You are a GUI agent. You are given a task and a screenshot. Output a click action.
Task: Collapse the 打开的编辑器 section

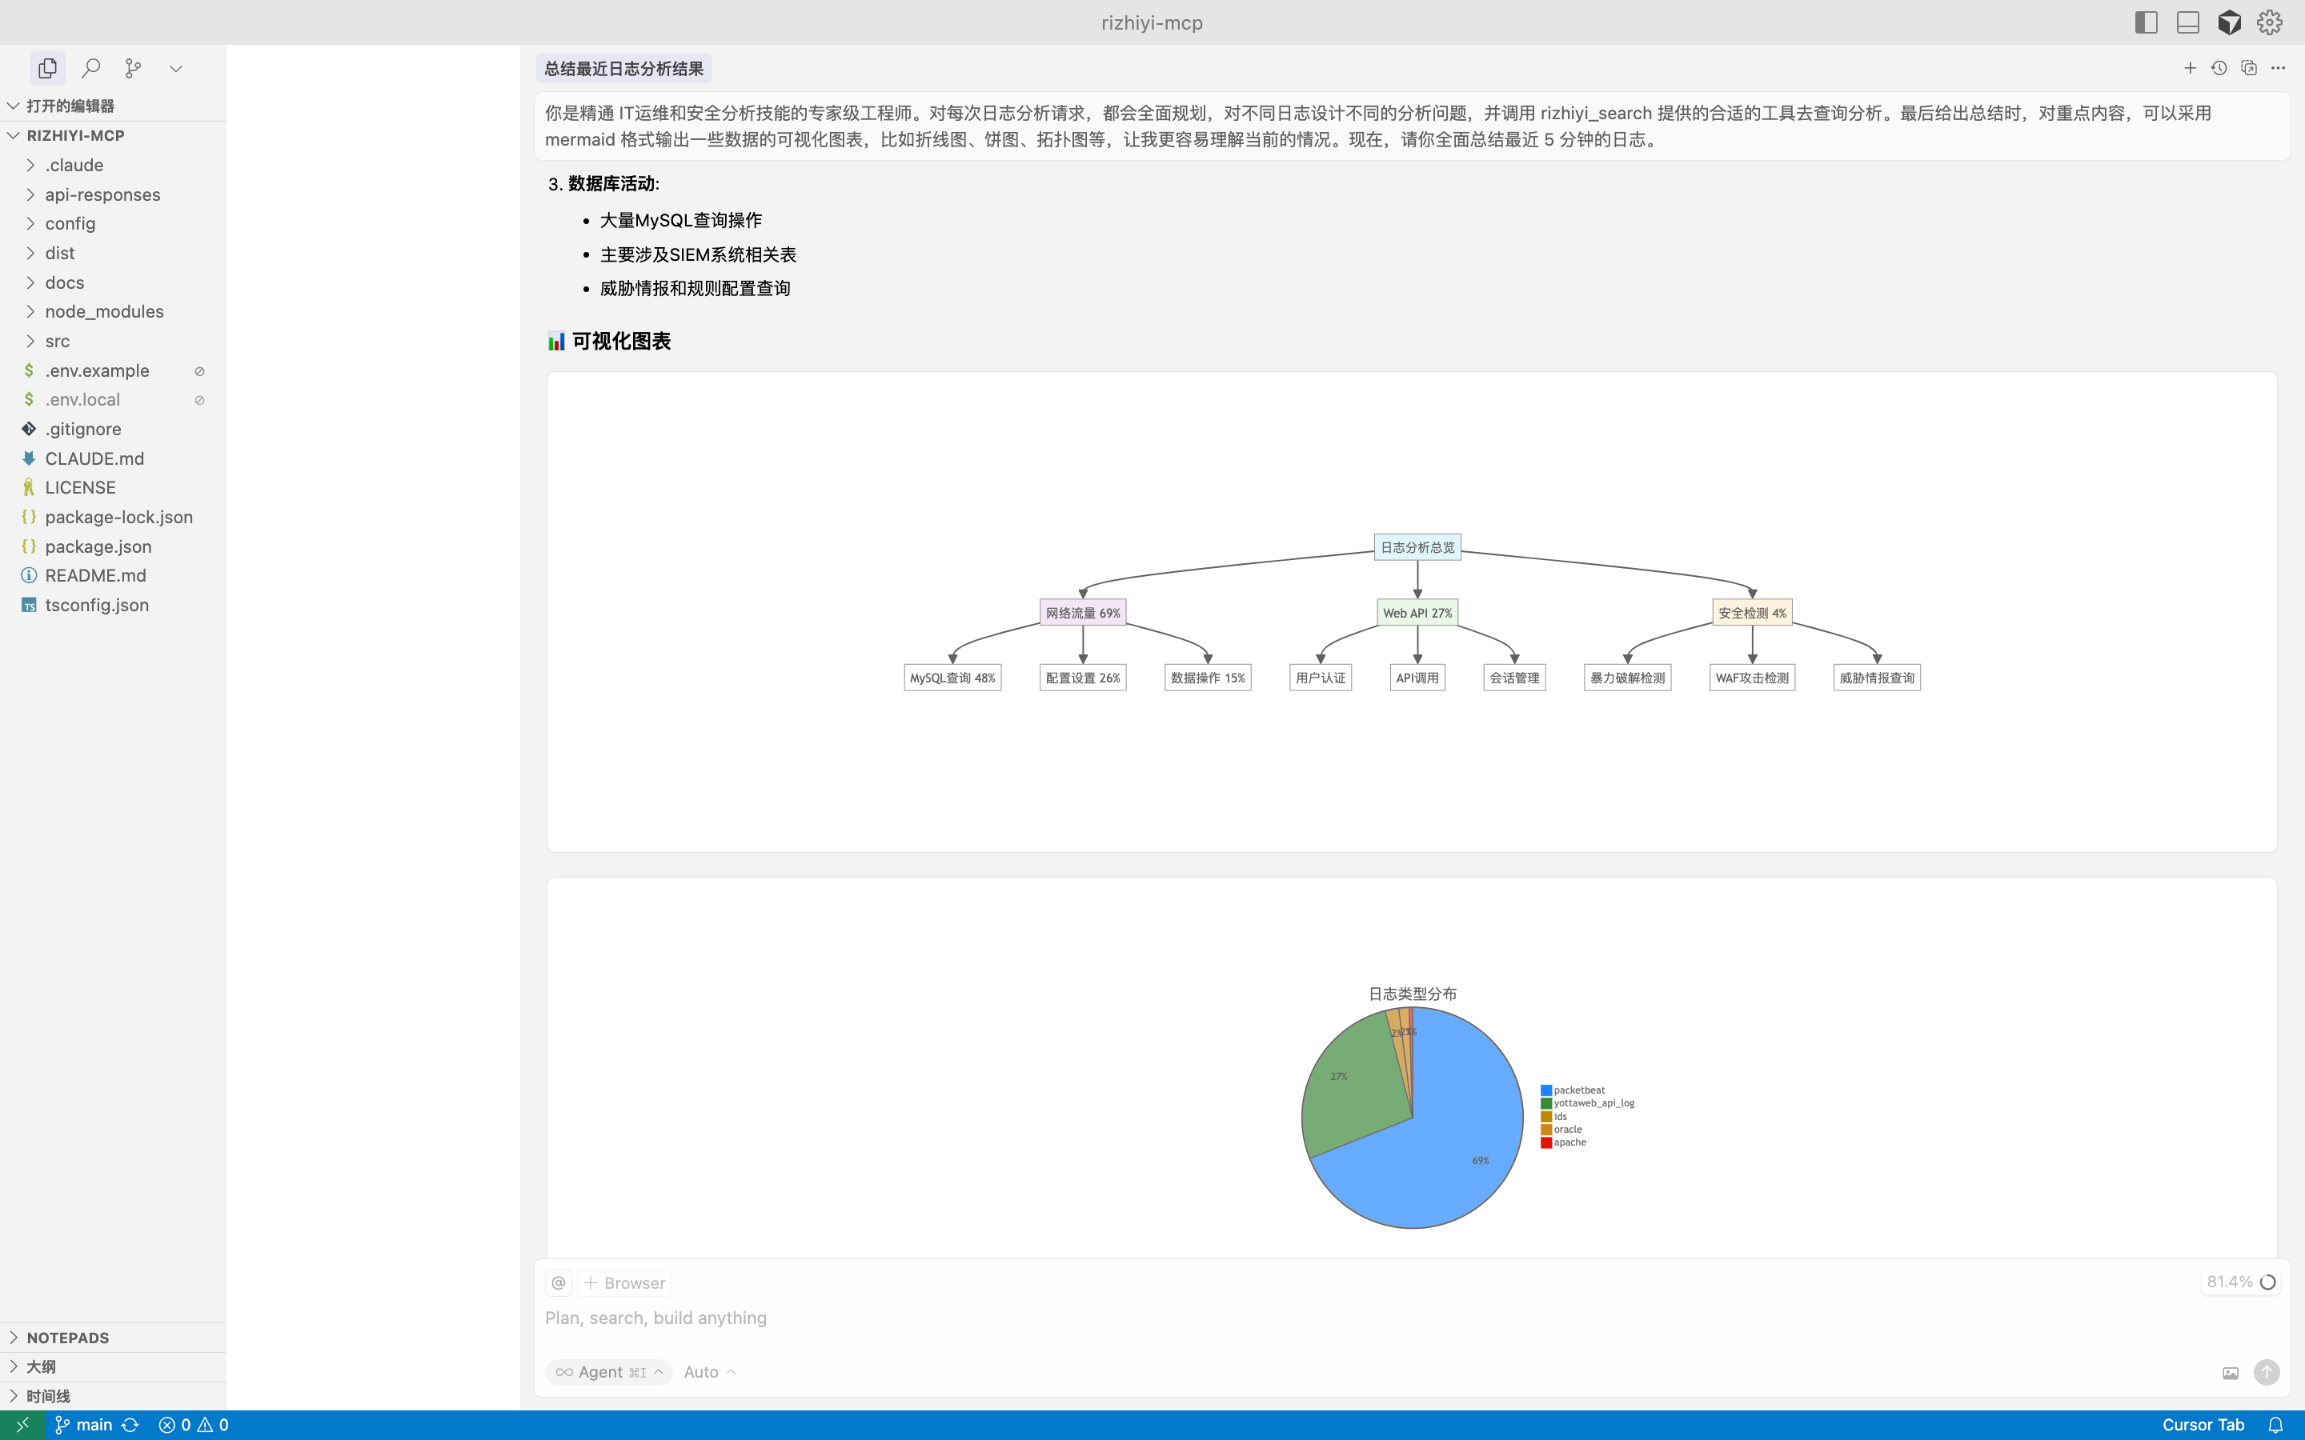coord(112,106)
